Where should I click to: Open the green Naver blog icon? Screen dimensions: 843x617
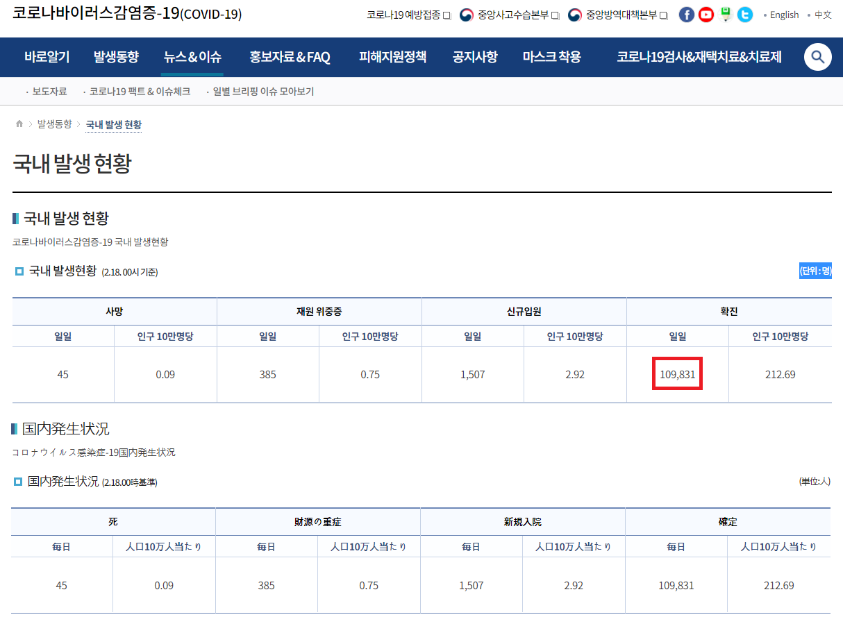(x=726, y=15)
